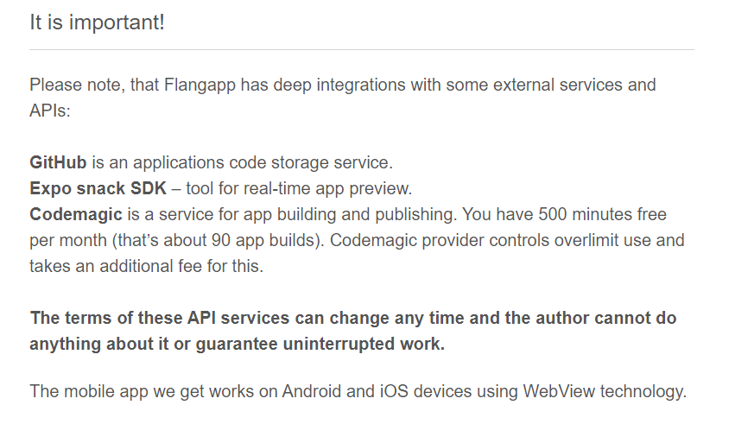This screenshot has width=735, height=424.
Task: Click the "real-time app preview" phrase
Action: (326, 188)
